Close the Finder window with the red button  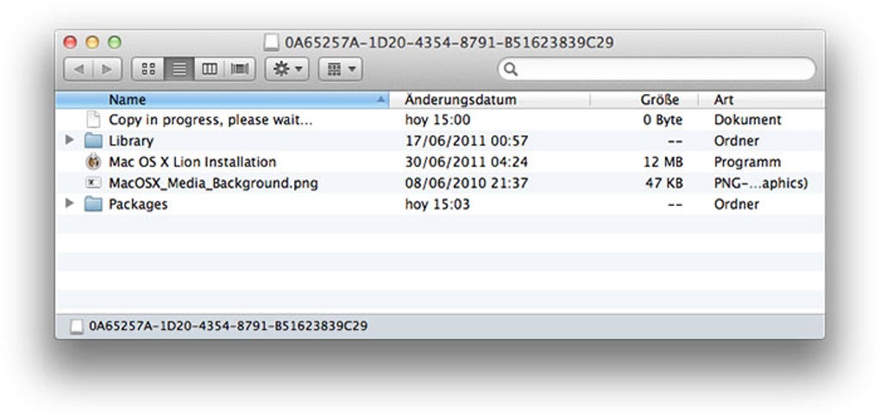(70, 42)
